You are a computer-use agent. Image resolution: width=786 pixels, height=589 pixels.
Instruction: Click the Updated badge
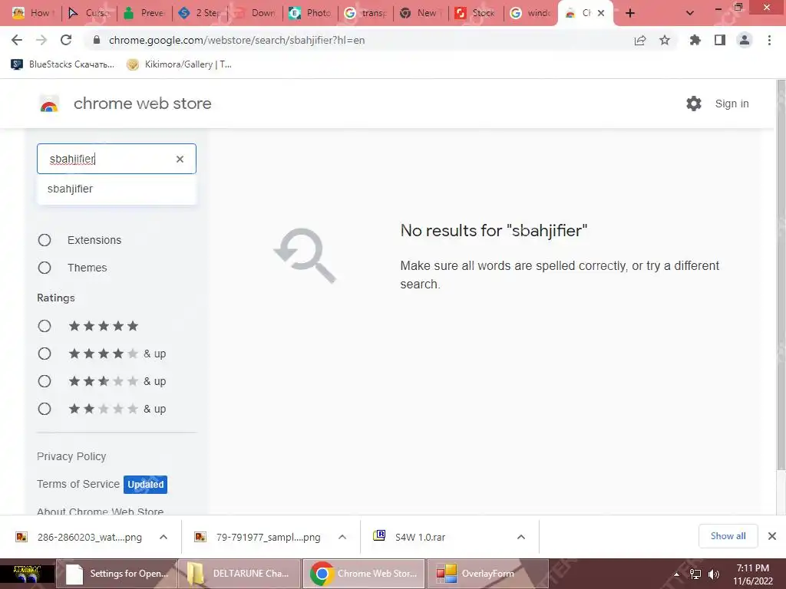coord(145,485)
